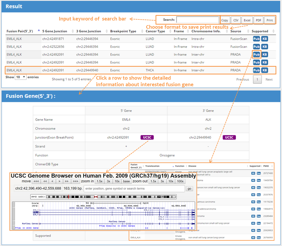Select the EML4_ALK THCA result row
The height and width of the screenshot is (246, 282).
(x=140, y=70)
